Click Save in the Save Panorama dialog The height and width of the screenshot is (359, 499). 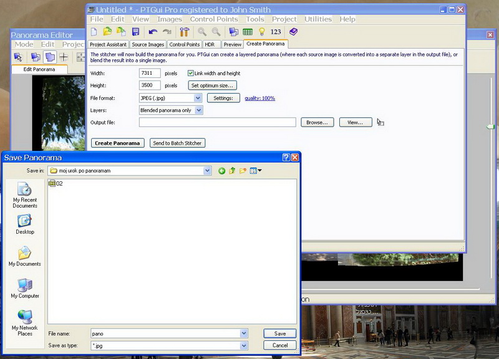tap(279, 333)
